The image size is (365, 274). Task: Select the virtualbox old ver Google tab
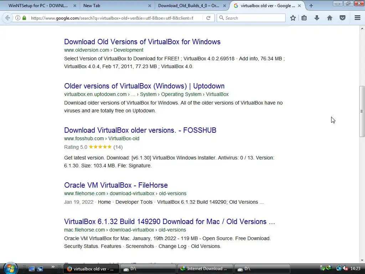pyautogui.click(x=268, y=6)
